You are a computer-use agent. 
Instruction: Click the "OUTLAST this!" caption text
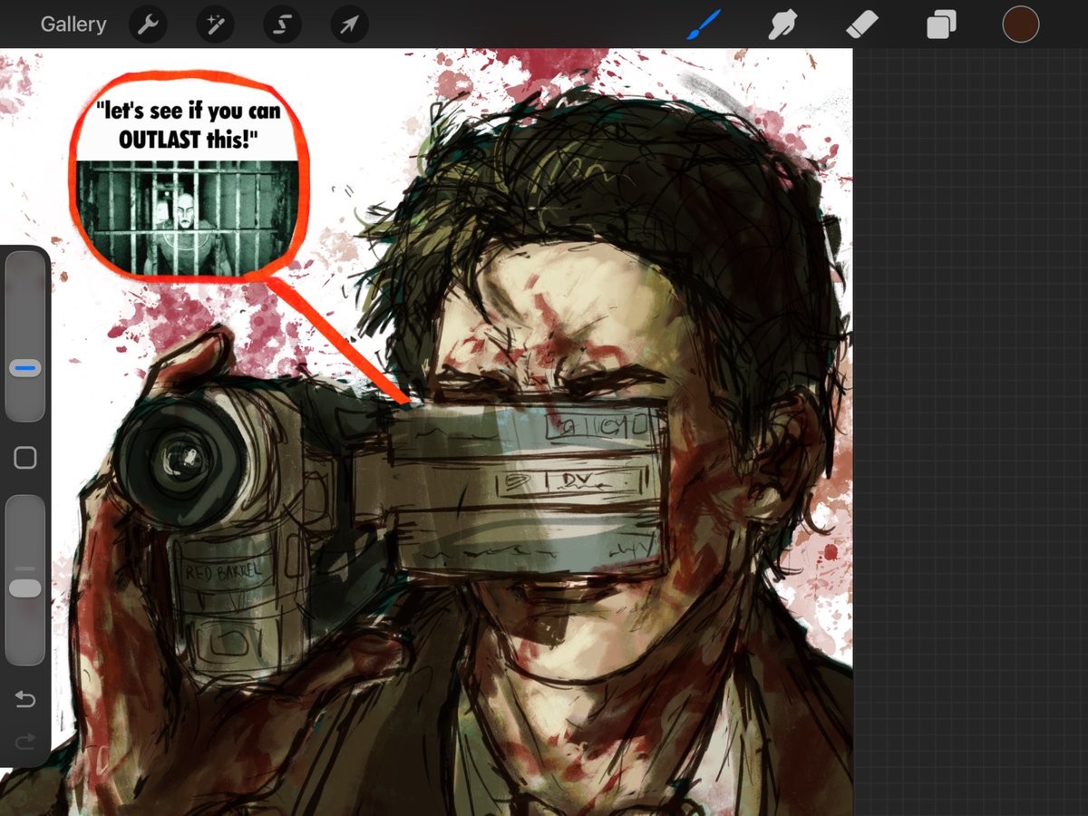coord(188,140)
